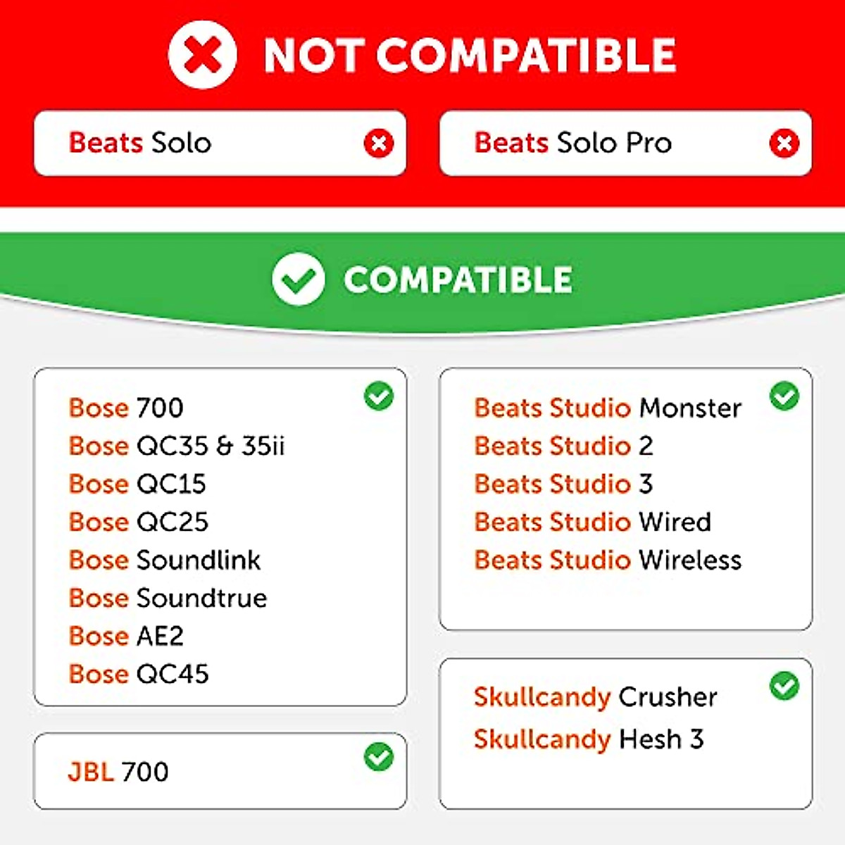Click the red X icon beside Beats Solo Pro

point(784,144)
